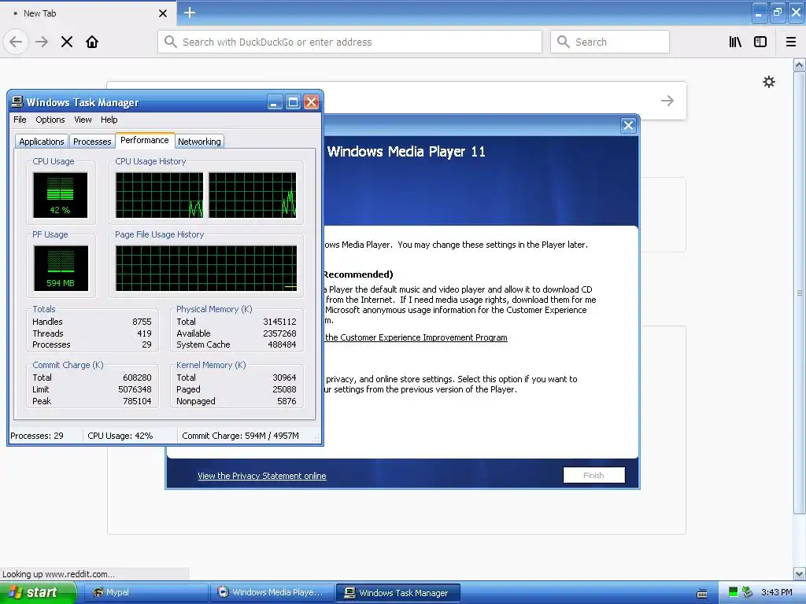Toggle the browser sidebar icon
The image size is (806, 604).
(x=760, y=42)
